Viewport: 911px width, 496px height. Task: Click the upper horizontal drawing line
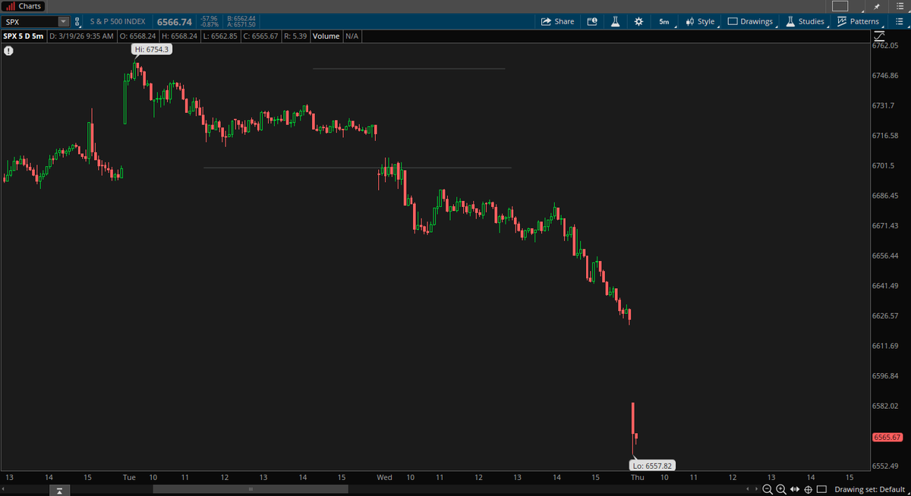coord(408,69)
